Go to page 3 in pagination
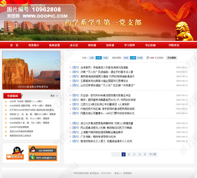197x178 pixels. tap(134, 154)
